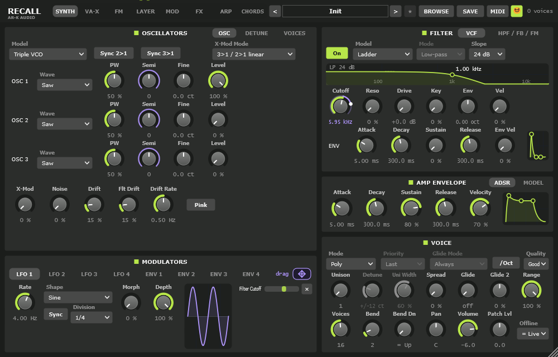Click the Voice Volume knob
Image resolution: width=558 pixels, height=357 pixels.
tap(468, 329)
